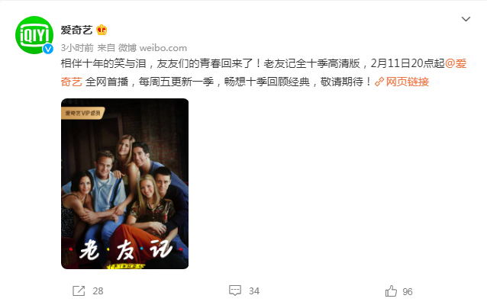Enlarge the 老友记 poster thumbnail
The height and width of the screenshot is (305, 487).
click(125, 184)
